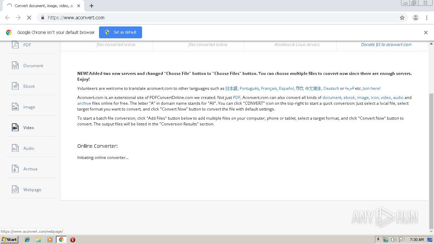
Task: Open the ebook link in description
Action: tap(349, 98)
